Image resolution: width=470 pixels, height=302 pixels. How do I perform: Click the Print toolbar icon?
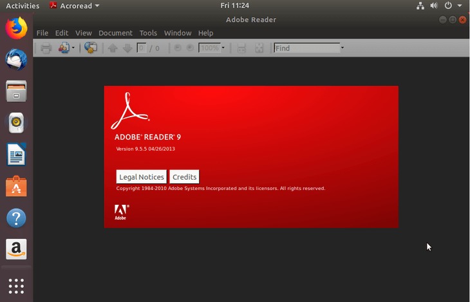[46, 48]
